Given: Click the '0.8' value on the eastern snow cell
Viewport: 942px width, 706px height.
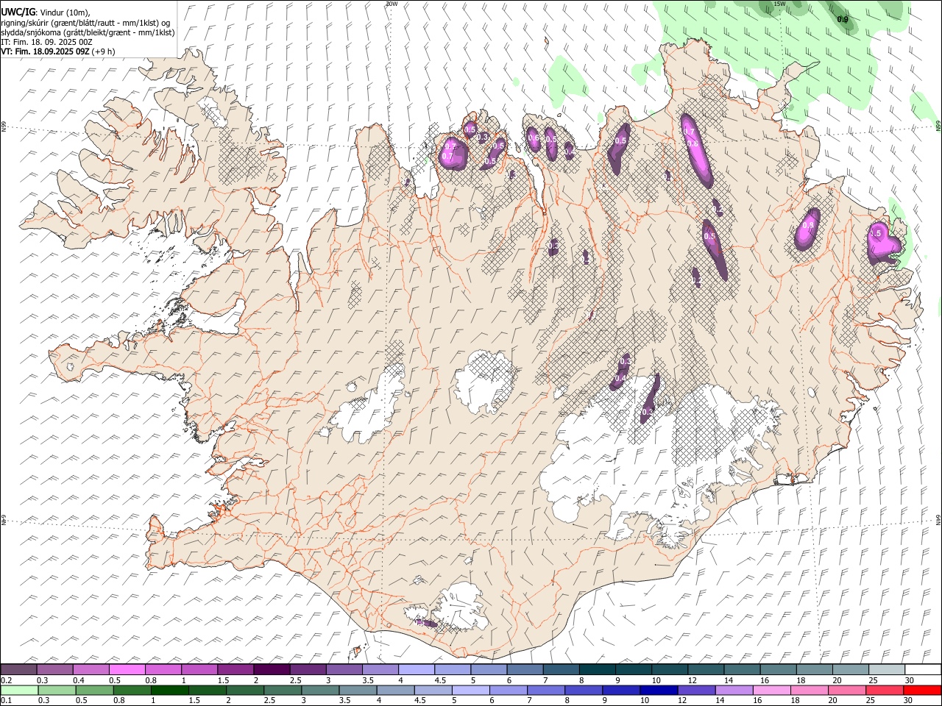Looking at the screenshot, I should pos(809,225).
